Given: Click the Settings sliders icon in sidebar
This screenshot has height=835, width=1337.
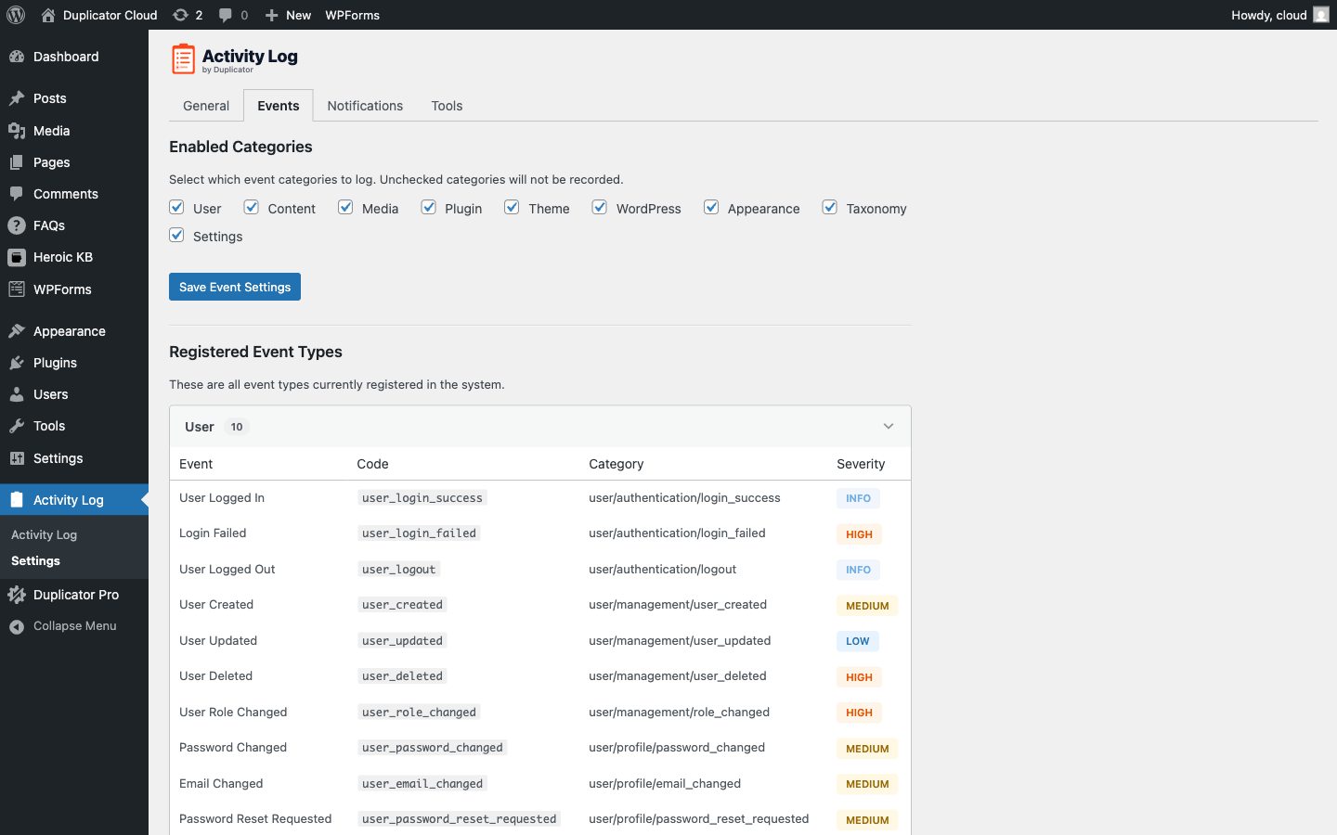Looking at the screenshot, I should [17, 458].
